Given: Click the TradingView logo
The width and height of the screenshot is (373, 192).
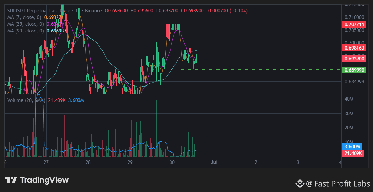Looking at the screenshot, I should click(x=37, y=180).
